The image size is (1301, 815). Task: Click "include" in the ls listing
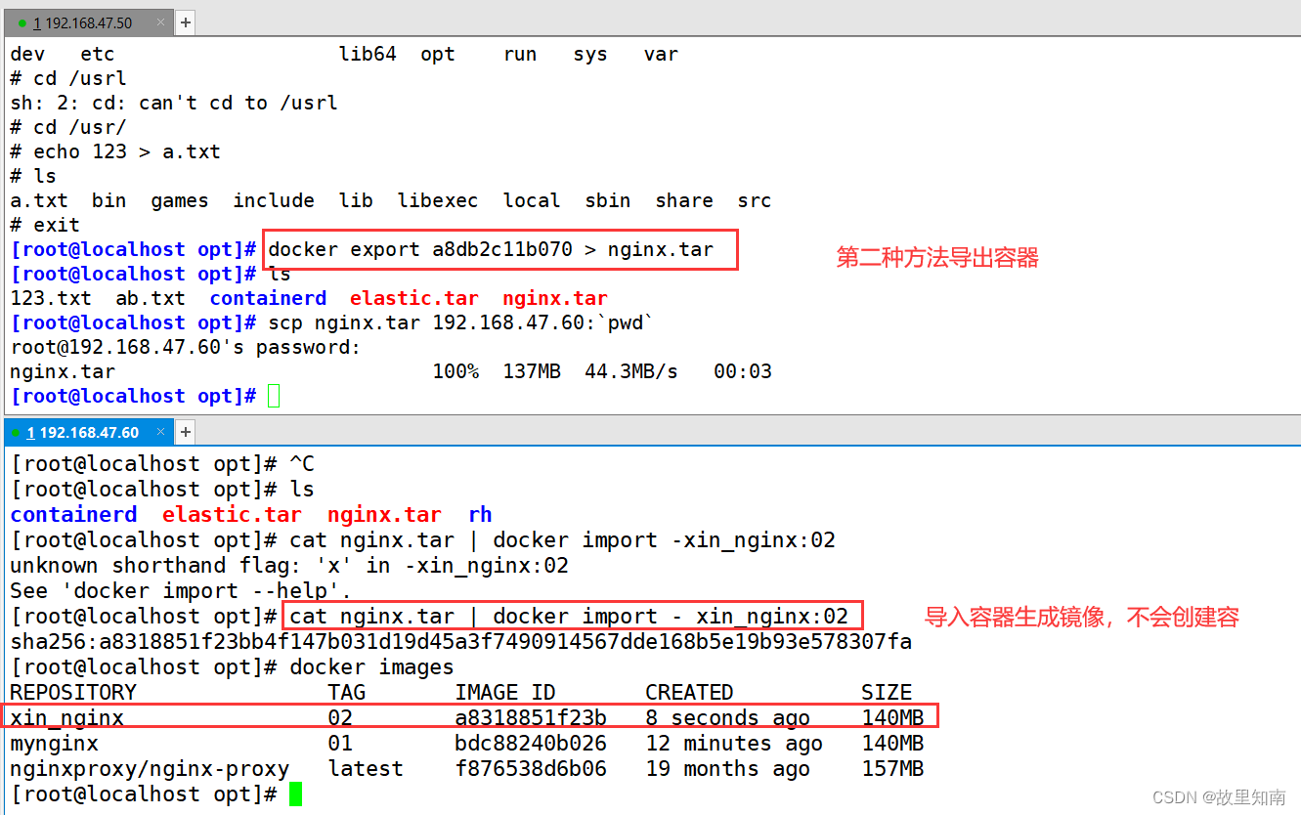pyautogui.click(x=274, y=200)
